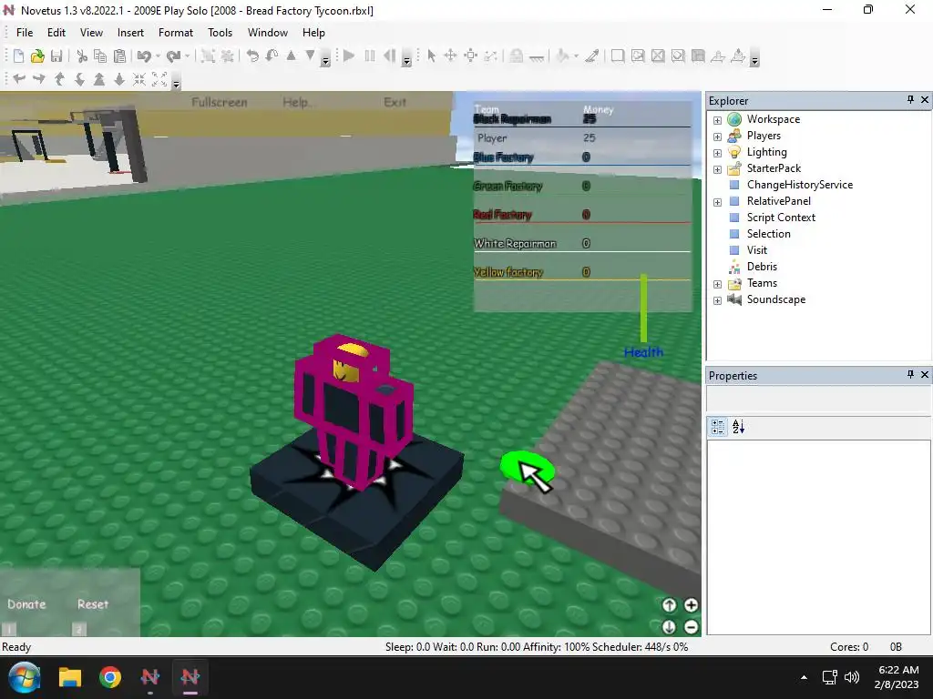Select ChangeHistoryService in Explorer
The height and width of the screenshot is (699, 933).
click(800, 185)
